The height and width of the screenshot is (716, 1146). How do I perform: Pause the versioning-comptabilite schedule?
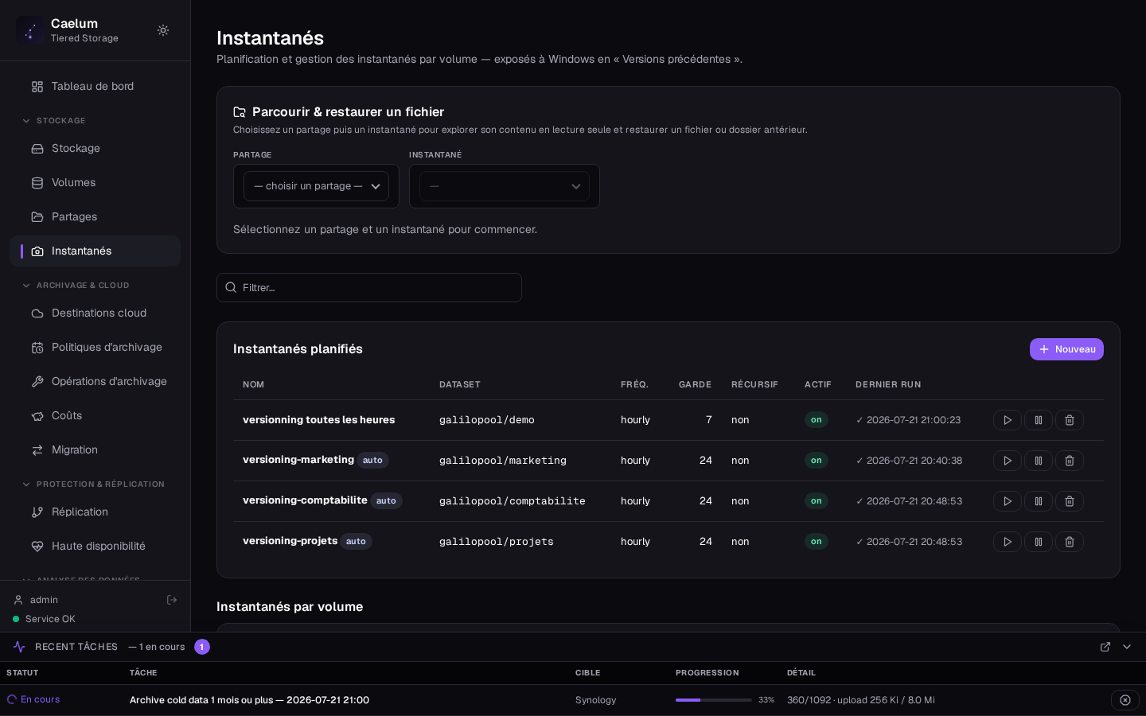[1039, 501]
